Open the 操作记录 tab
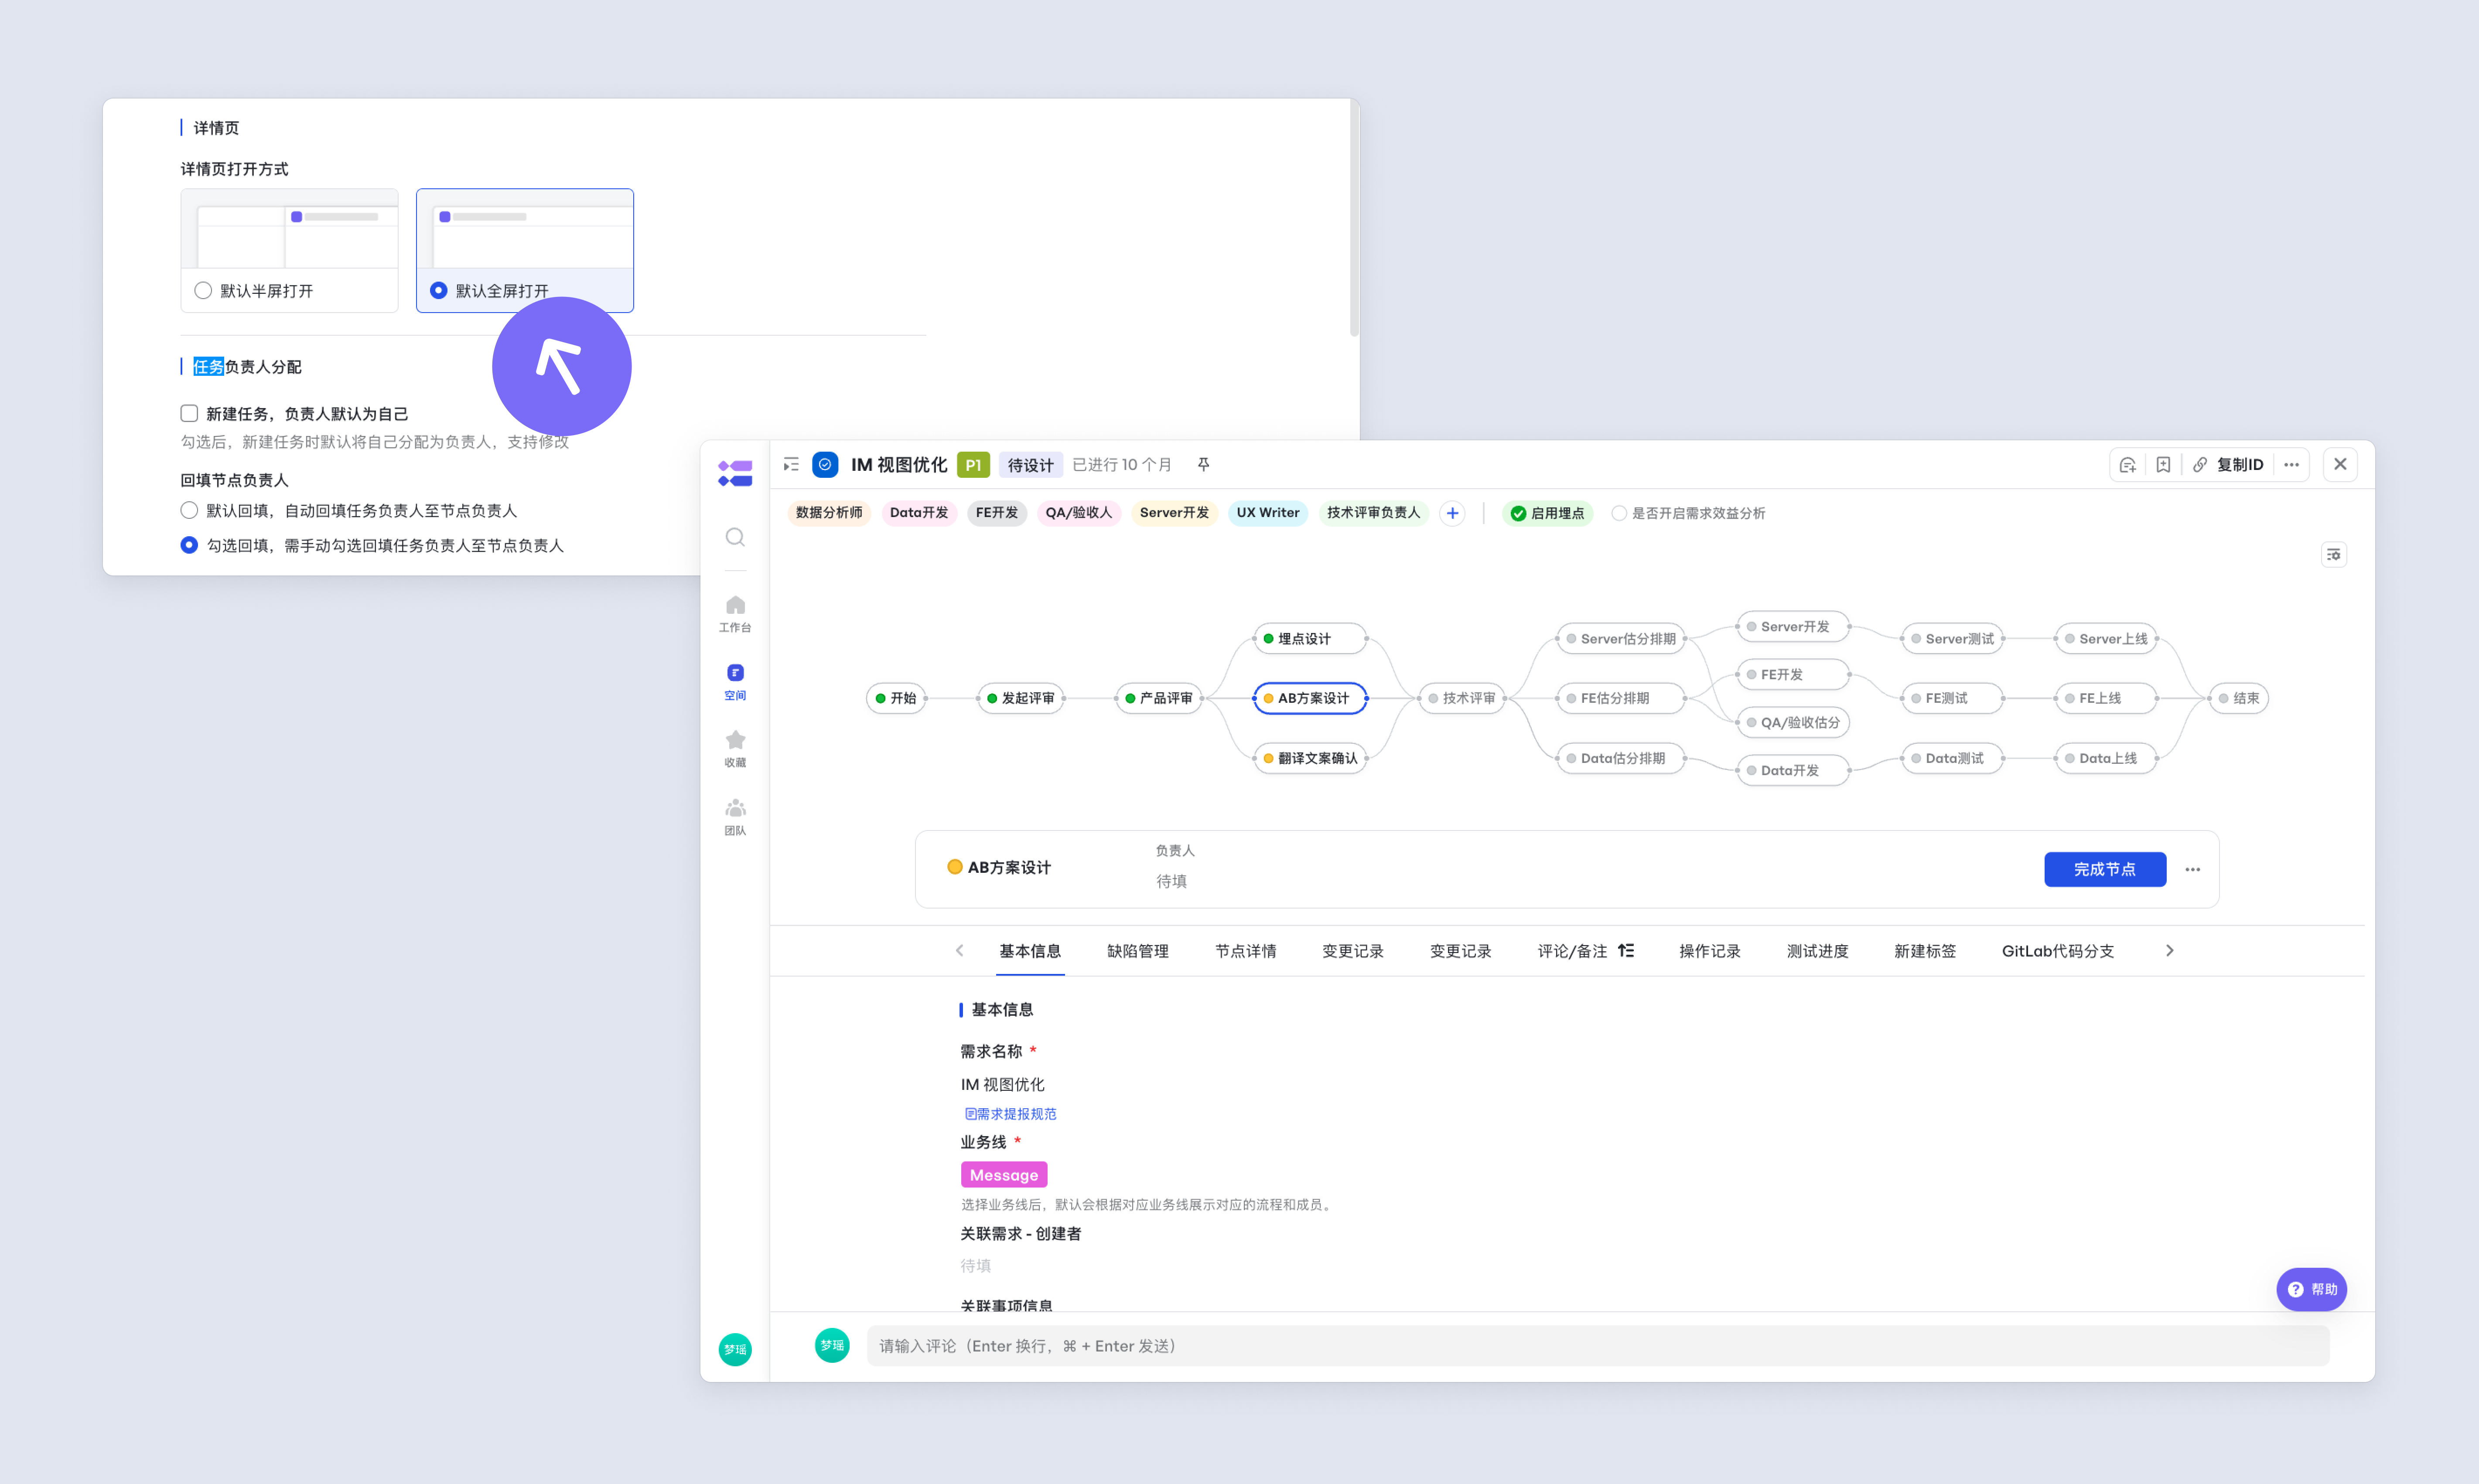This screenshot has height=1484, width=2479. (1710, 951)
